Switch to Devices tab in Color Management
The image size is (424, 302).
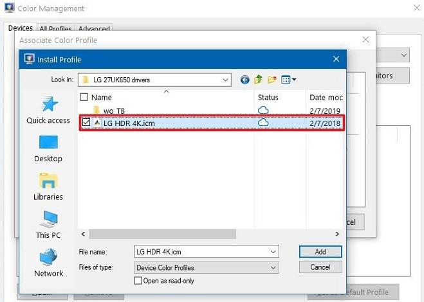[21, 28]
